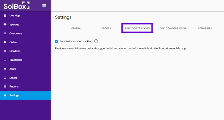Select the Barcode Tracking tab
Screen dimensions: 224x120
click(137, 28)
